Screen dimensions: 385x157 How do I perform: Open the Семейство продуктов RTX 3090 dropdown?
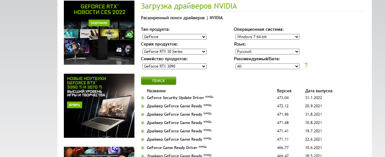174,66
